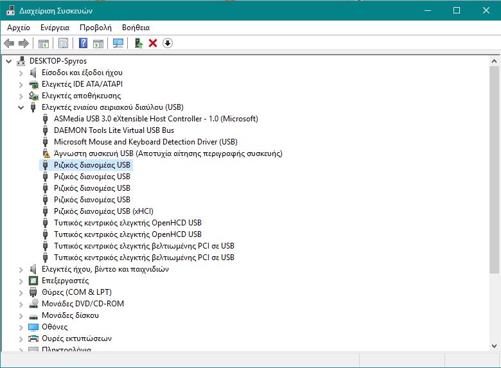Screen dimensions: 501x368
Task: Click the vertical scrollbar down arrow
Action: (x=494, y=346)
